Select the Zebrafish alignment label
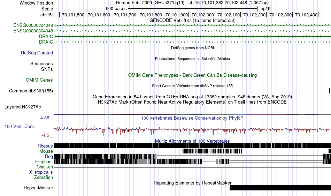Image resolution: width=331 pixels, height=196 pixels. (x=44, y=178)
